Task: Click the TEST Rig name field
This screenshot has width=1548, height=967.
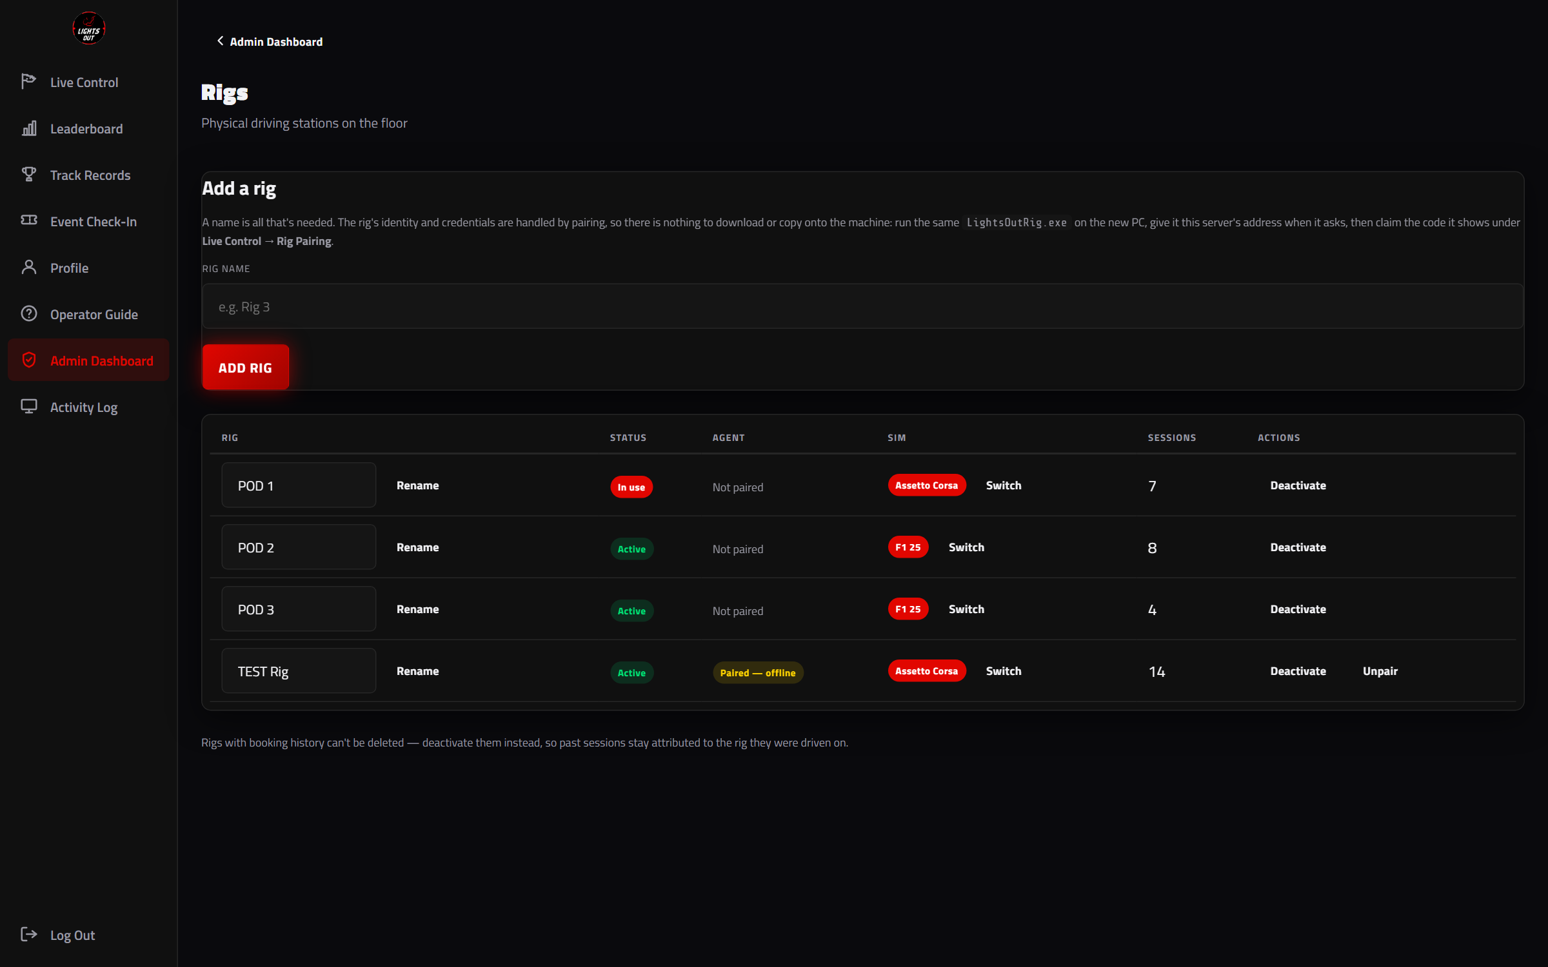Action: pos(299,671)
